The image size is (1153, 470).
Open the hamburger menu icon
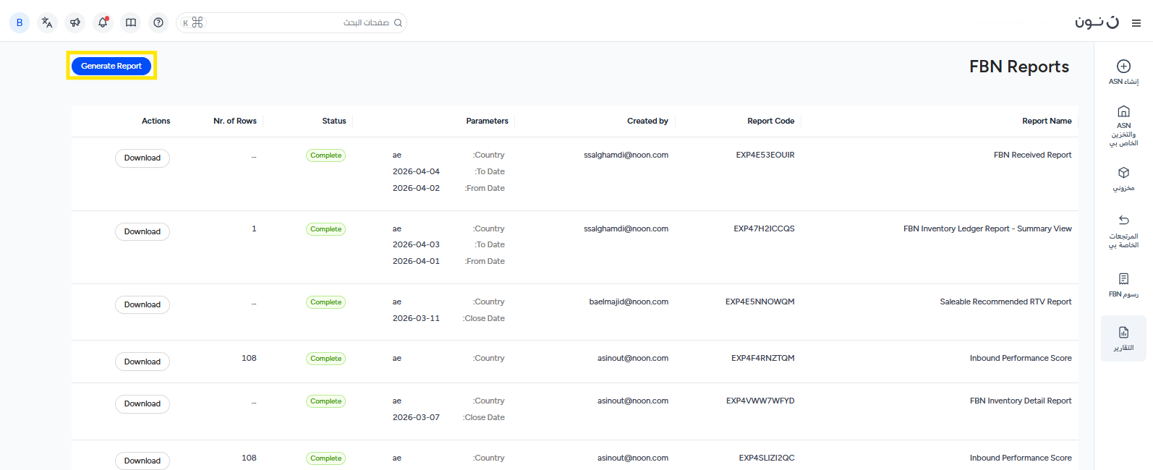1136,23
